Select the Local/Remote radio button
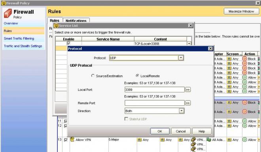The width and height of the screenshot is (261, 152). pyautogui.click(x=137, y=76)
